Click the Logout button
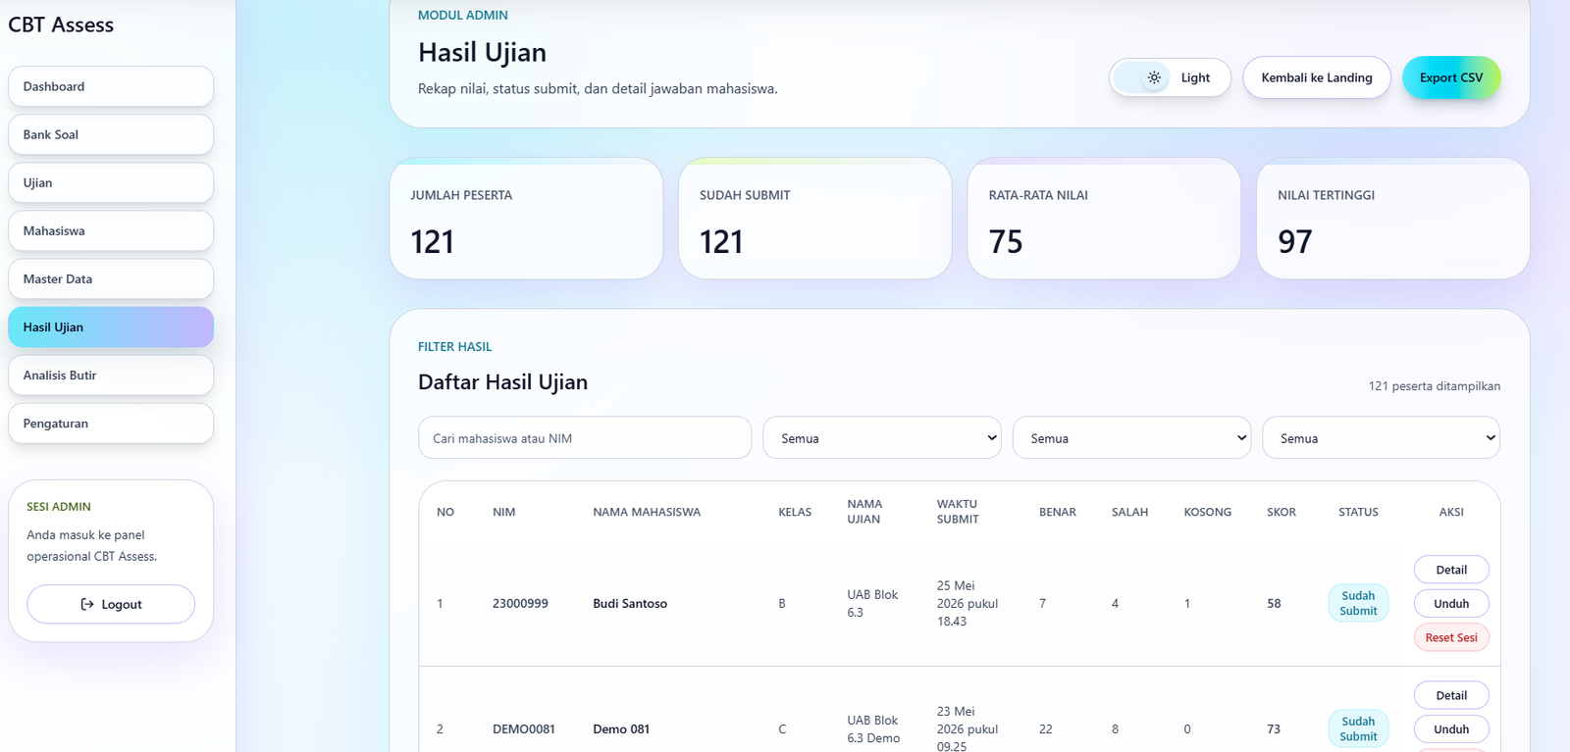Screen dimensions: 1570x752 pyautogui.click(x=111, y=604)
